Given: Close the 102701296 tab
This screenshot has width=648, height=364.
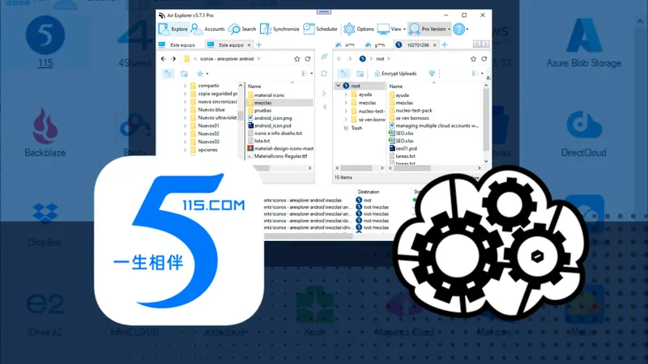Looking at the screenshot, I should click(435, 45).
